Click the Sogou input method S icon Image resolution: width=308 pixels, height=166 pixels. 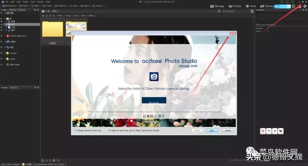263,131
